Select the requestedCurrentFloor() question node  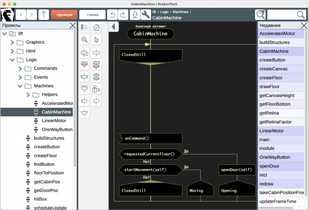[x=151, y=154]
